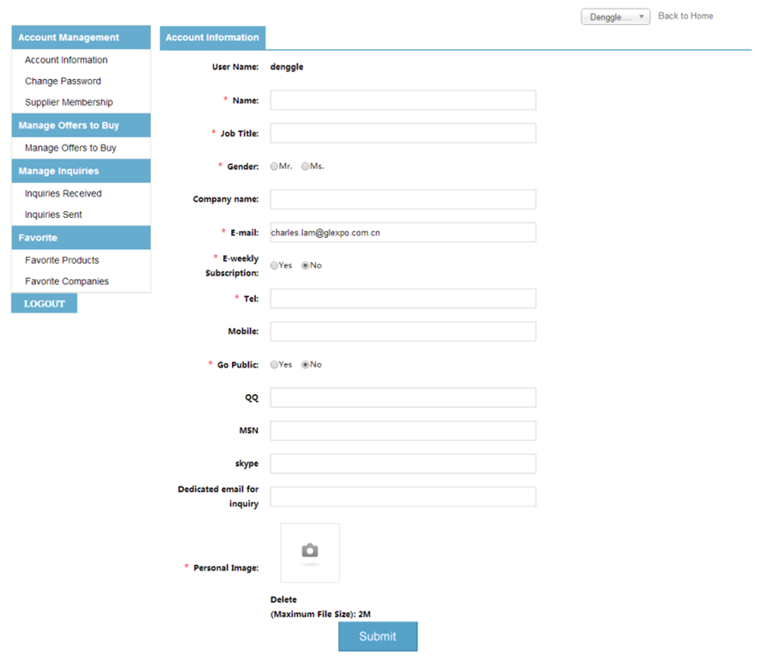This screenshot has width=761, height=662.
Task: Focus the Job Title input field
Action: 403,133
